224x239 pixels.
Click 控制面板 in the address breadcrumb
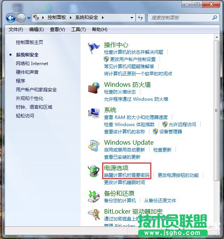(x=56, y=17)
